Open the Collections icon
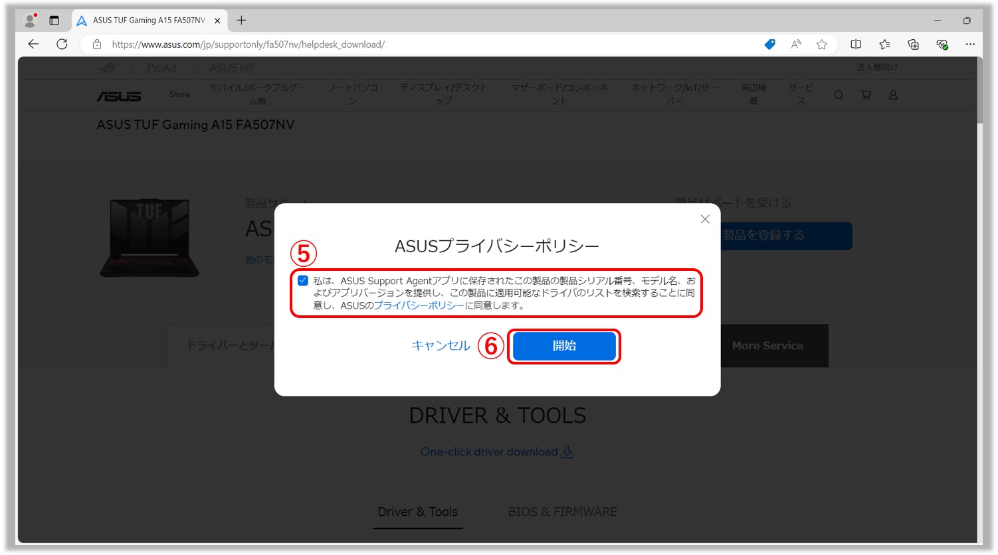This screenshot has width=998, height=555. click(x=914, y=44)
